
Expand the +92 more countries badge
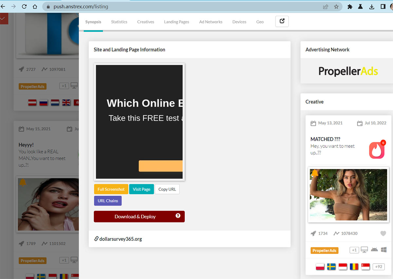click(x=379, y=267)
